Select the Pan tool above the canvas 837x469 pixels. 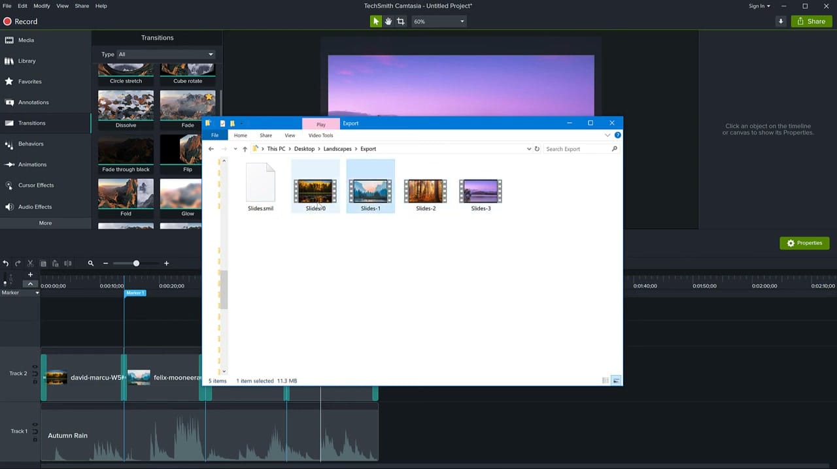pos(388,21)
